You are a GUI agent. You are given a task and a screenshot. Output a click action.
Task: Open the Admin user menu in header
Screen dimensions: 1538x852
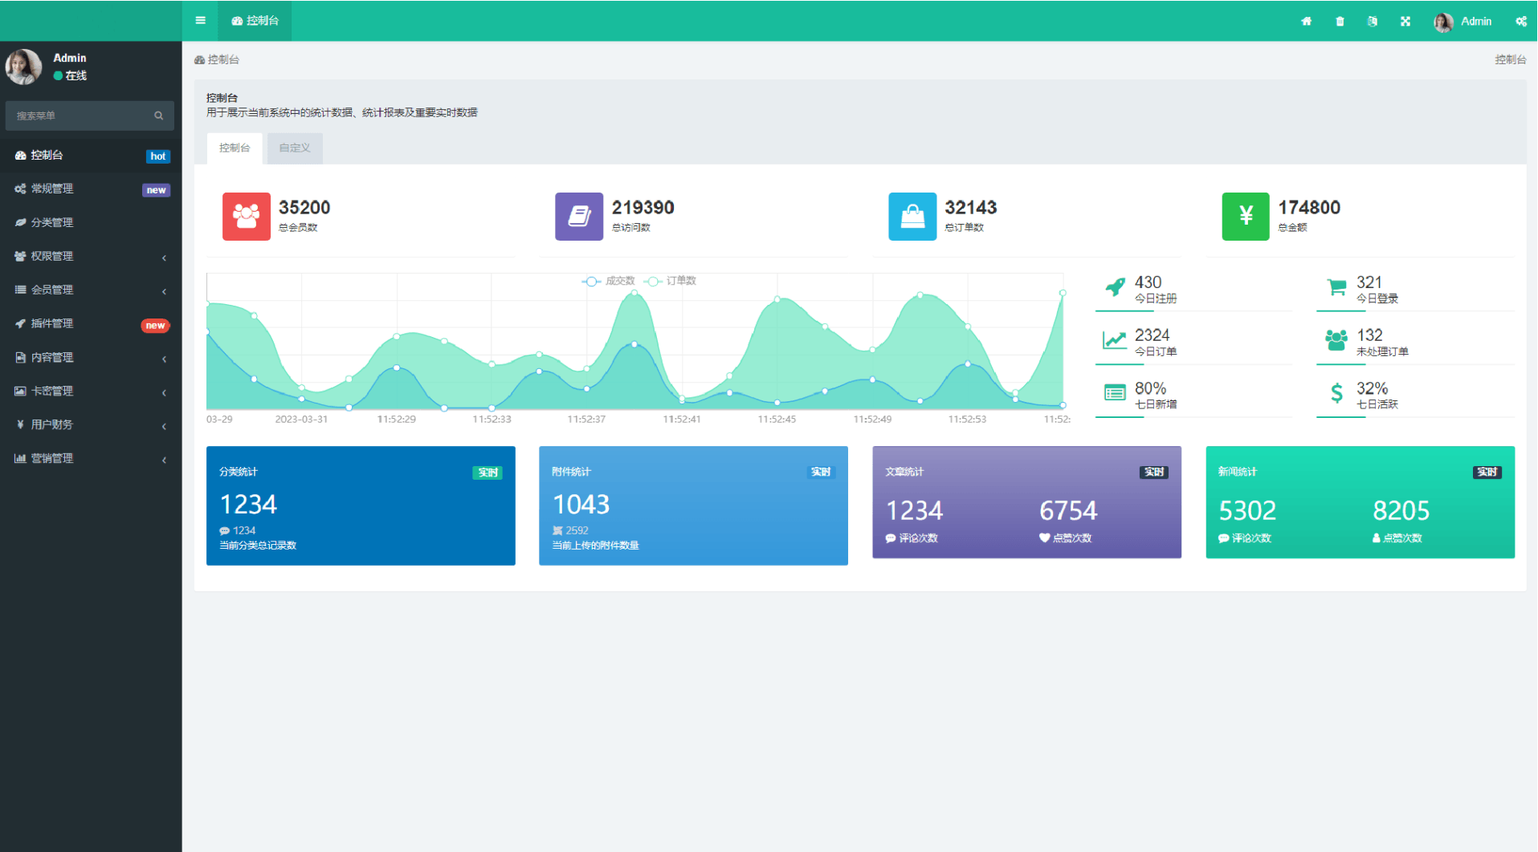tap(1464, 22)
